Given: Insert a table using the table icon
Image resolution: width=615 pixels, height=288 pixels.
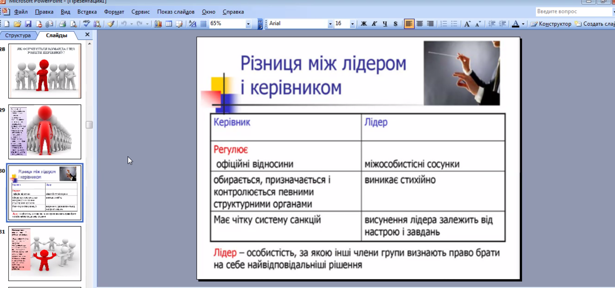Looking at the screenshot, I should click(169, 24).
